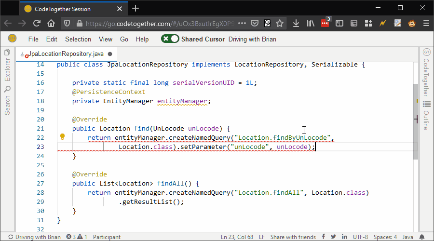Share on Twitter from status bar

coord(333,237)
